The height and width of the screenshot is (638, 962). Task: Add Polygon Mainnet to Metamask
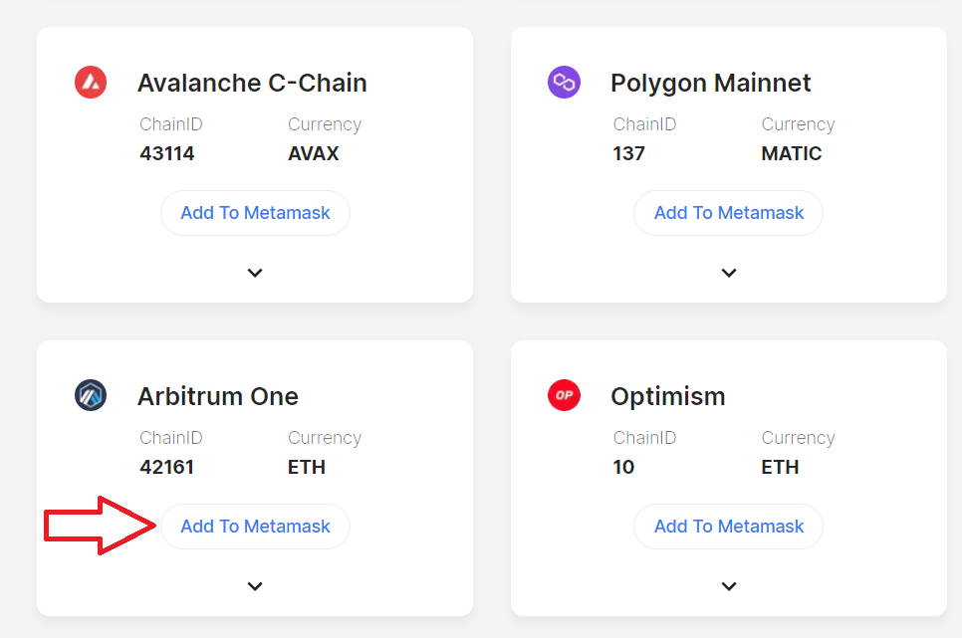728,213
